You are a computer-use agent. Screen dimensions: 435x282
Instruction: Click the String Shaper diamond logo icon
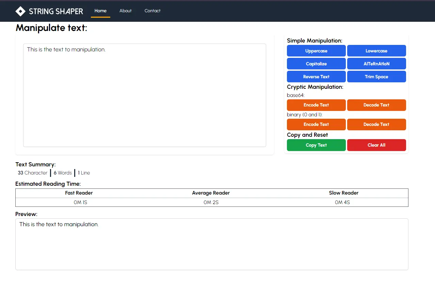tap(20, 11)
